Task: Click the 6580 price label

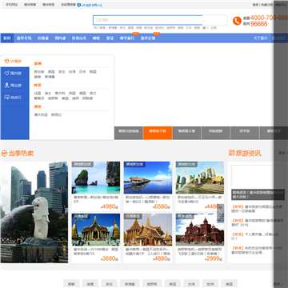Action: coord(162,206)
